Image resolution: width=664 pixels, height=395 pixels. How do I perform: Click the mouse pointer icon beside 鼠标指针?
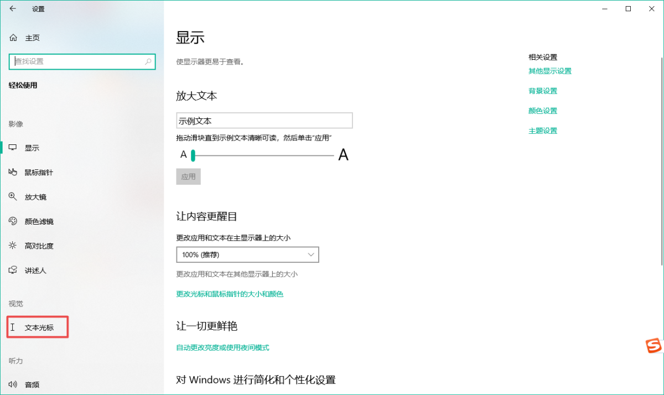point(13,172)
